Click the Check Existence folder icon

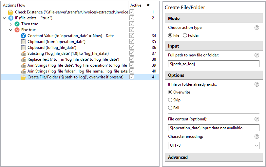(x=11, y=12)
